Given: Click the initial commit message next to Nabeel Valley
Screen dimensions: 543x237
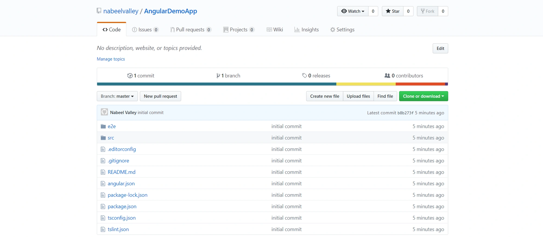Looking at the screenshot, I should pyautogui.click(x=150, y=113).
